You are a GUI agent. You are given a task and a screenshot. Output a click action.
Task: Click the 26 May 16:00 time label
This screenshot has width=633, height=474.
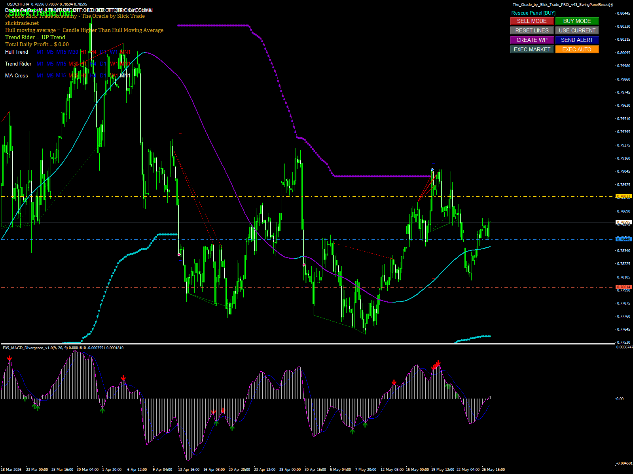(493, 470)
